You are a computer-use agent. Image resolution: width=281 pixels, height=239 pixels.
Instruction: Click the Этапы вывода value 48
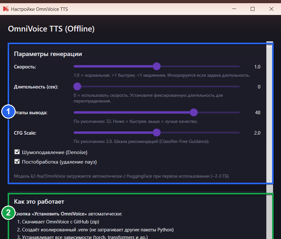pyautogui.click(x=258, y=113)
